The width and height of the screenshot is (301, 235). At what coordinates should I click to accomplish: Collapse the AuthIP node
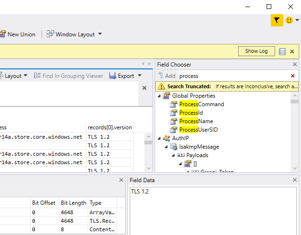click(x=159, y=138)
